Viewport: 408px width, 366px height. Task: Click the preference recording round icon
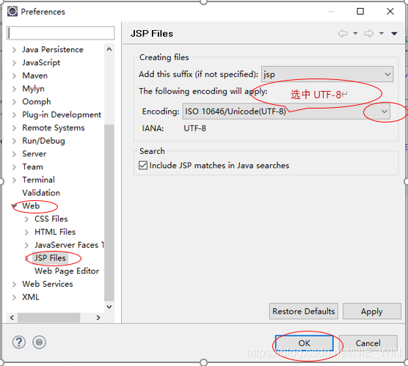(39, 342)
